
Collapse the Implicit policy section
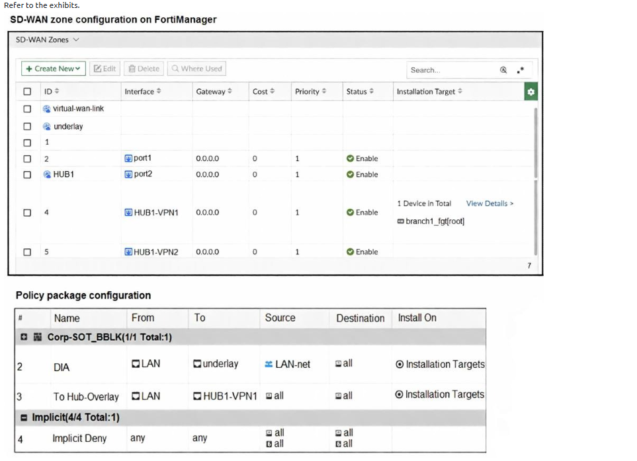pos(24,417)
